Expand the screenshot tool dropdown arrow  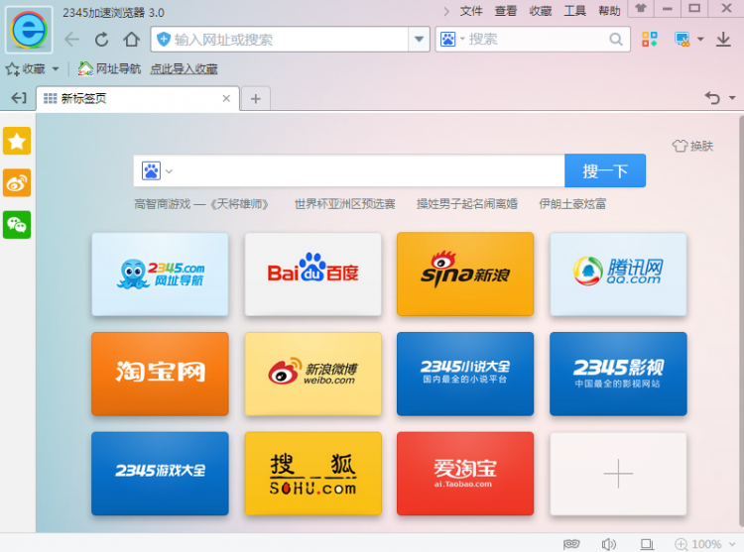click(700, 40)
